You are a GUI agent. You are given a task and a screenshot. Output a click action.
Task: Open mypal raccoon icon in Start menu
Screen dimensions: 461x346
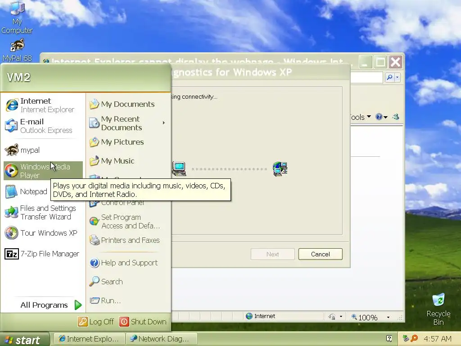pos(43,150)
